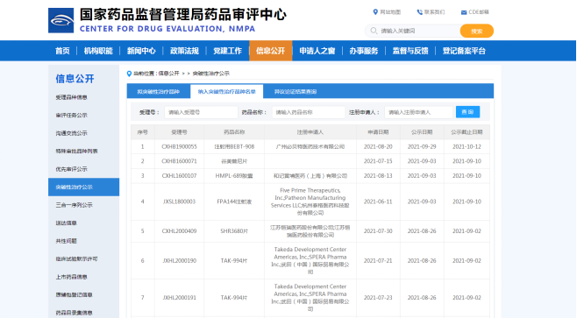
Task: Click acceptance number CXHL2000409
Action: [179, 231]
